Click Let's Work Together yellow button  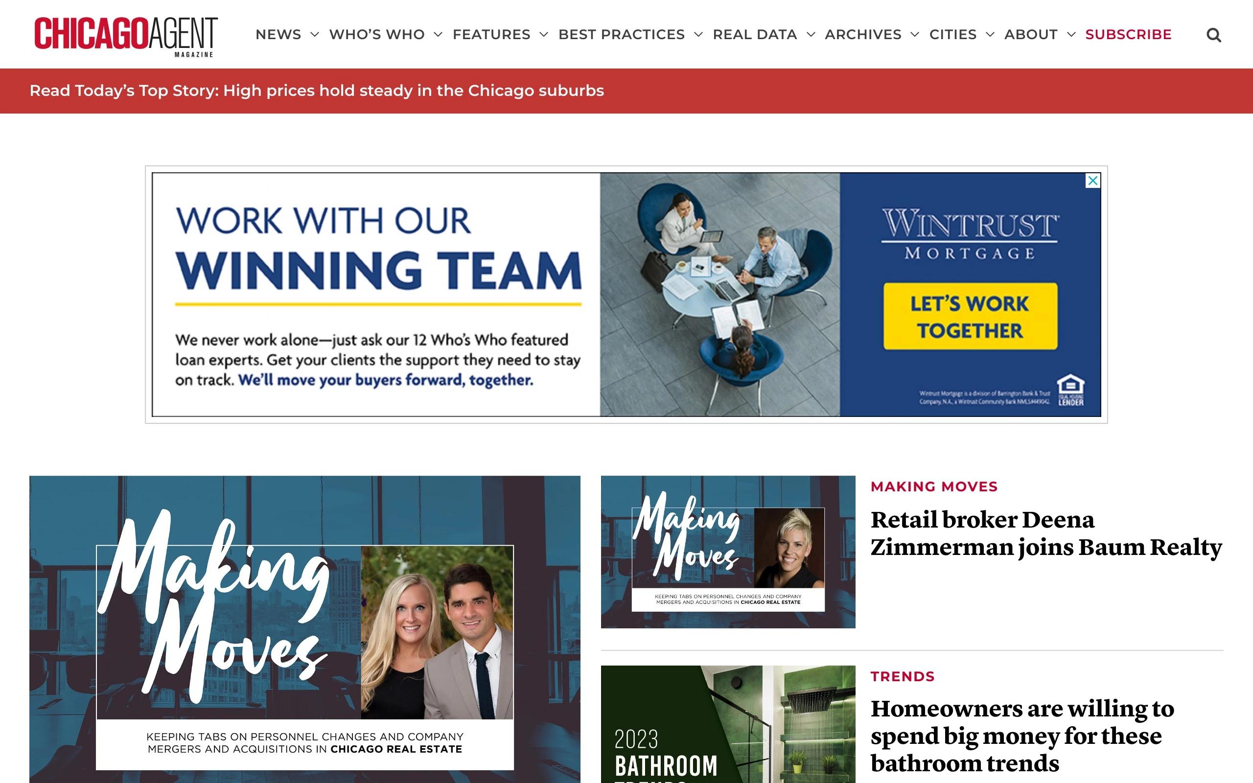click(970, 317)
